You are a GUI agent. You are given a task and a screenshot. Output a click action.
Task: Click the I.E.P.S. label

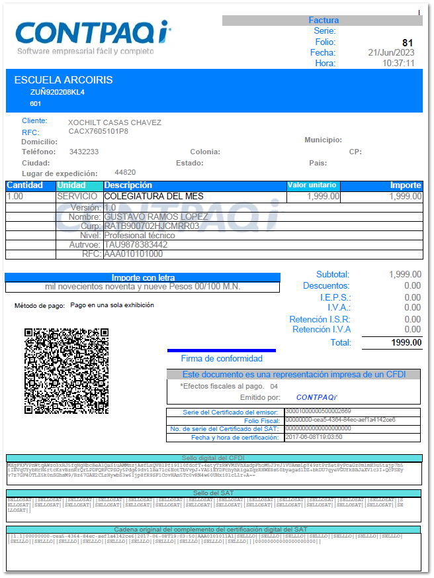(x=335, y=297)
